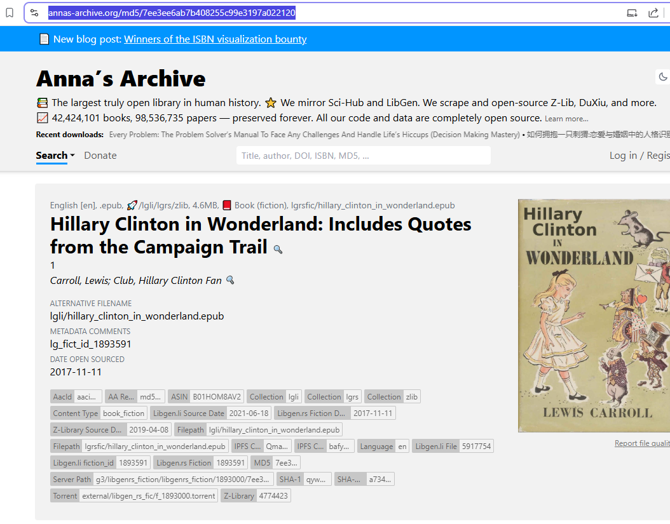Click the ASIN B01HOM8AV2 tag
The width and height of the screenshot is (670, 524).
click(x=206, y=397)
